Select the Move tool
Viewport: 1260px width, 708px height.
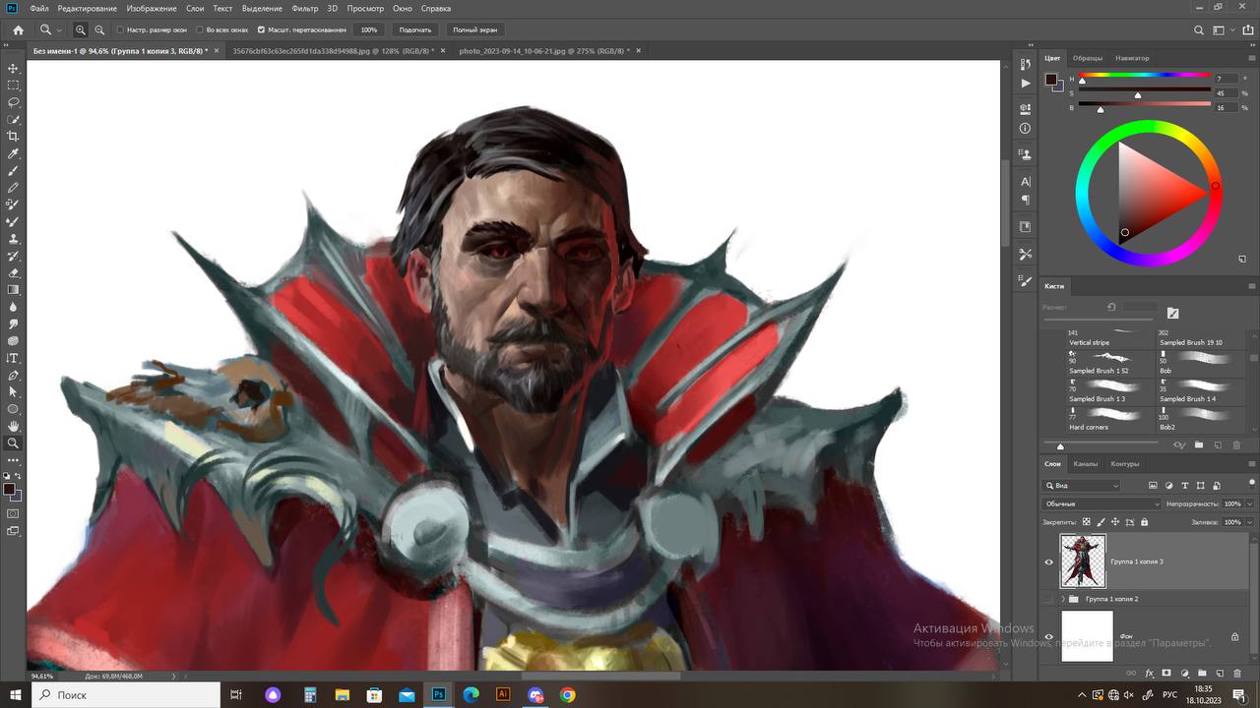click(13, 68)
